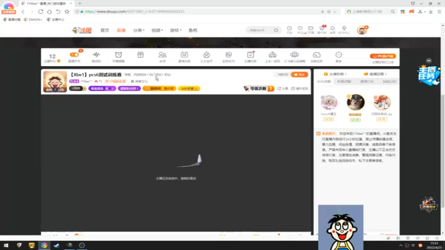Open the 直播回看 replay link
The width and height of the screenshot is (445, 250).
coord(375,74)
